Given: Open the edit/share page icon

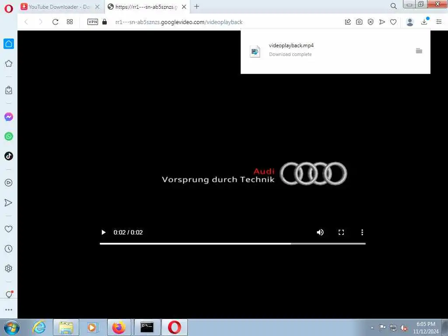Looking at the screenshot, I should tap(348, 22).
